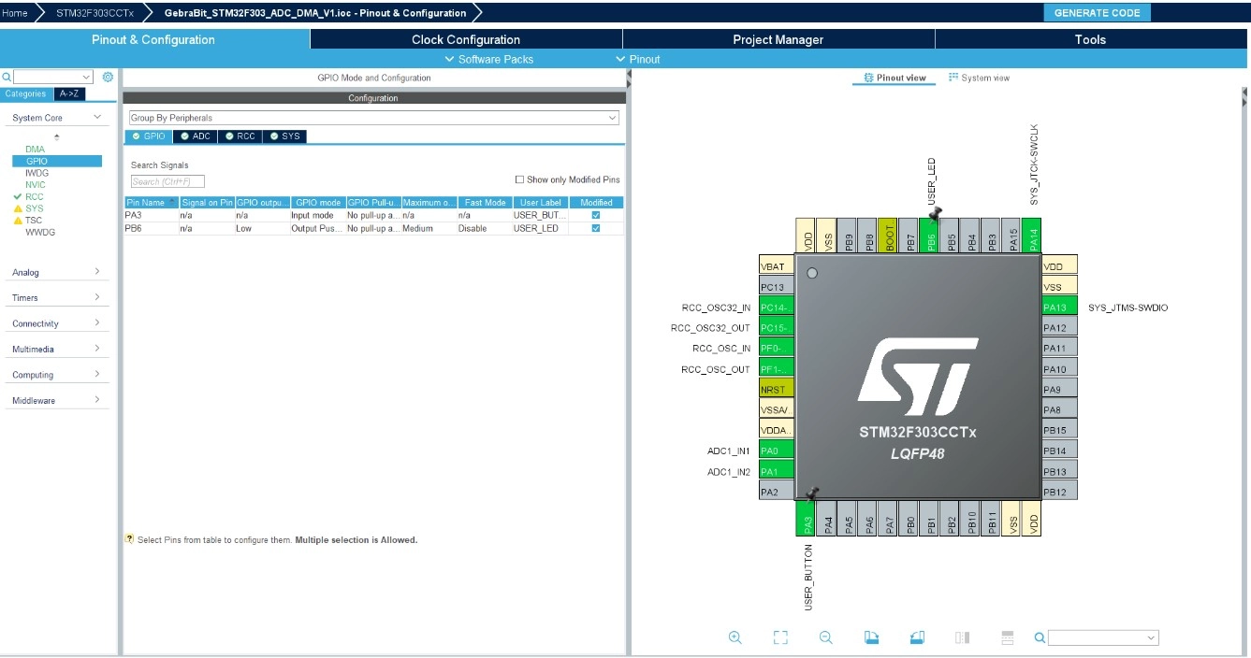1251x658 pixels.
Task: Click the Search Signals input field
Action: pos(167,181)
